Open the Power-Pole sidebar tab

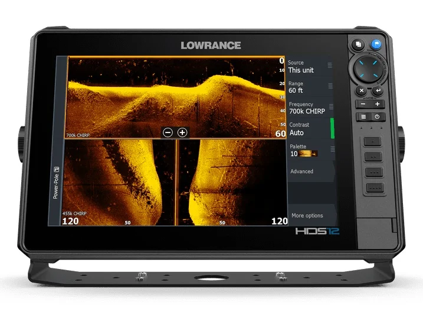click(x=56, y=183)
